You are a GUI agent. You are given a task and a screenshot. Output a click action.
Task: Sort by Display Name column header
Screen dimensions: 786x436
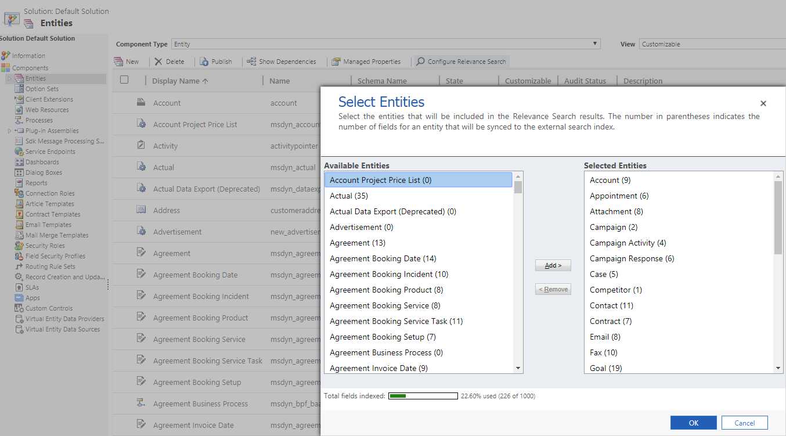coord(180,81)
